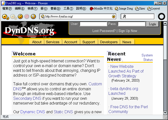Open the 工具(T) menu
This screenshot has width=168, height=120.
click(68, 8)
